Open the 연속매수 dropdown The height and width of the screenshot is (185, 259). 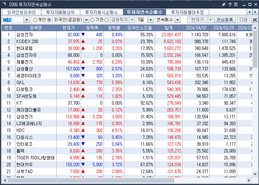178,20
